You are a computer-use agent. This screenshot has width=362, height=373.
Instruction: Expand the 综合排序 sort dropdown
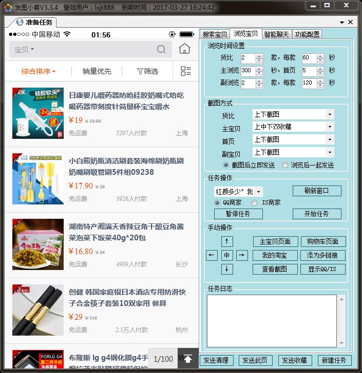click(38, 71)
